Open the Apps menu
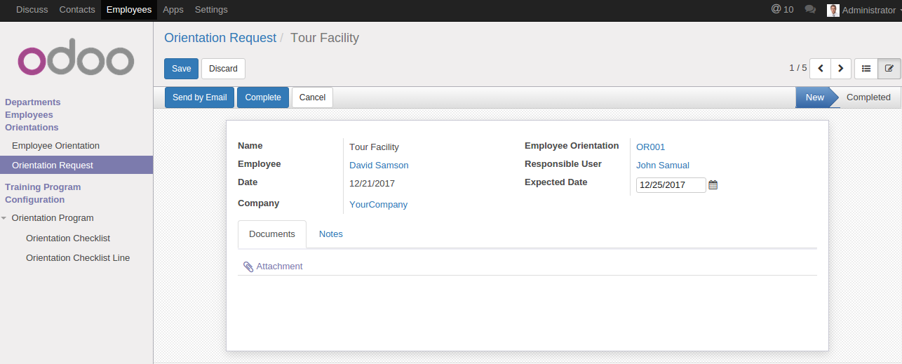This screenshot has height=364, width=902. 173,10
